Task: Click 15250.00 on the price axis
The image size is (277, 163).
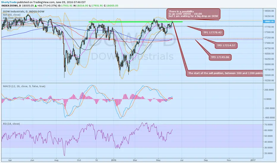Action: tap(269, 81)
